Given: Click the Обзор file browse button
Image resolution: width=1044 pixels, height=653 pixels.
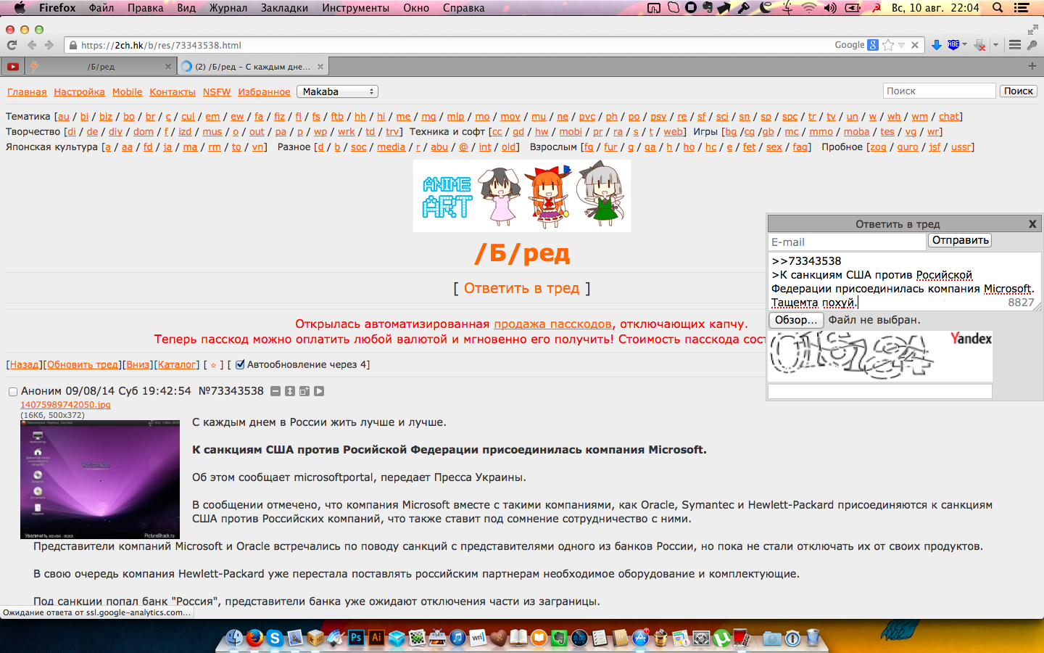Looking at the screenshot, I should 796,320.
